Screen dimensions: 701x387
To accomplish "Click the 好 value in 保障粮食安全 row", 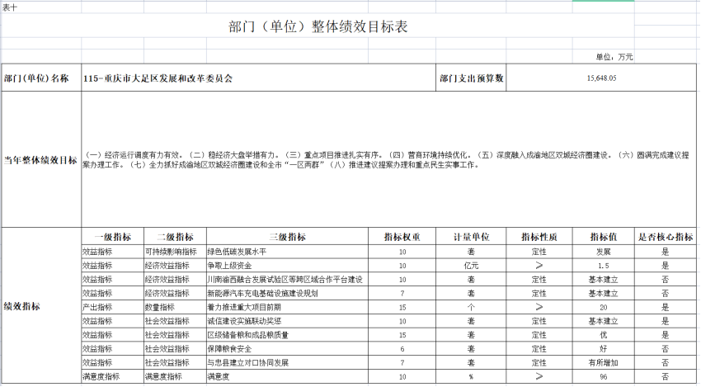I will pos(603,349).
